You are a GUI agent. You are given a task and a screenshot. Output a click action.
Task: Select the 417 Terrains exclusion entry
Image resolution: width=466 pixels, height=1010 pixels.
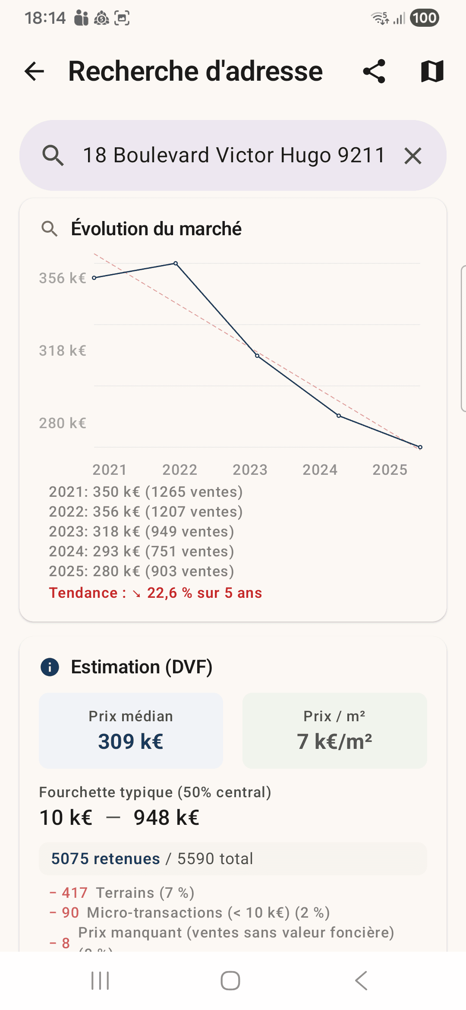(x=122, y=893)
